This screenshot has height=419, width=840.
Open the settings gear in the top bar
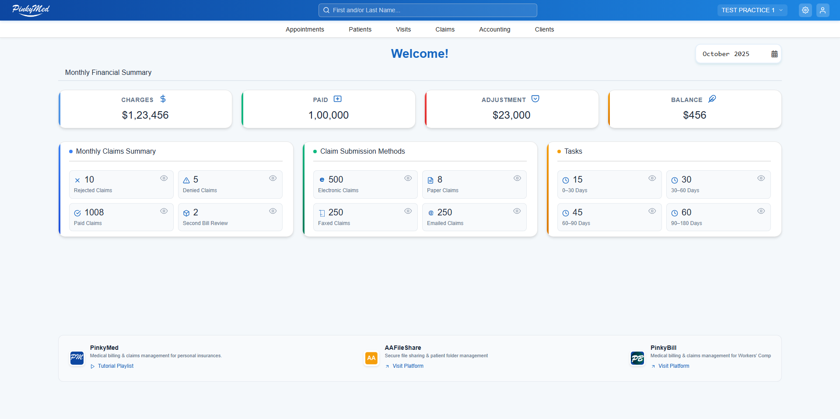click(x=805, y=10)
